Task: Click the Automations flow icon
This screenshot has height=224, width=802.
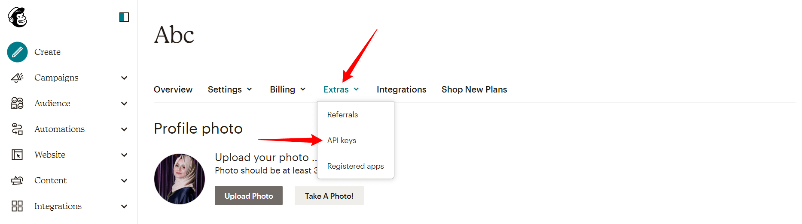Action: click(17, 129)
